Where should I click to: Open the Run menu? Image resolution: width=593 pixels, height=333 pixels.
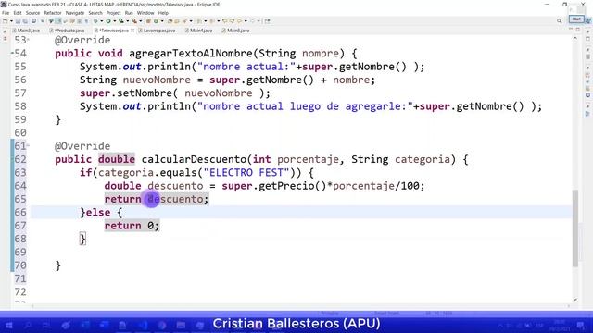tap(129, 13)
